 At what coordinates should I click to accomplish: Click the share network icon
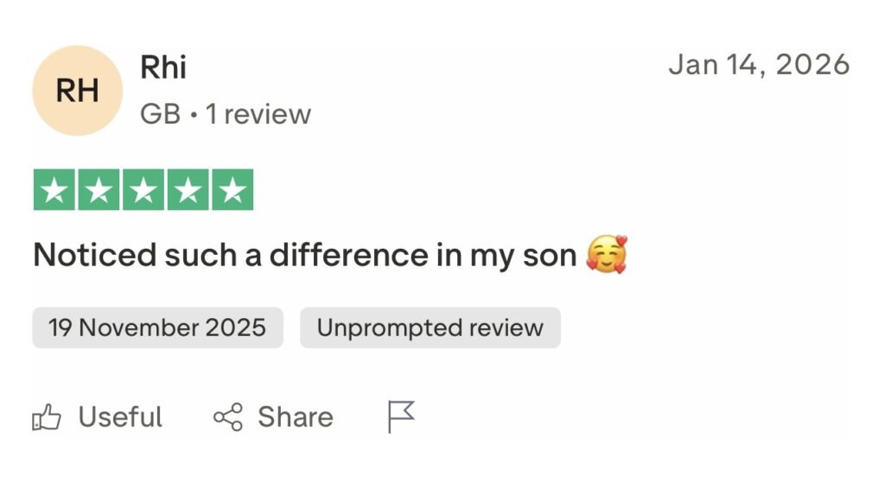tap(228, 418)
